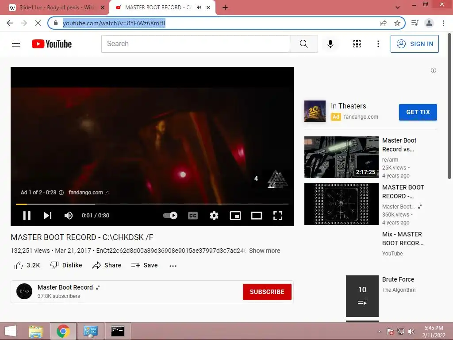Open the YouTube hamburger guide menu
The image size is (453, 340).
(16, 44)
